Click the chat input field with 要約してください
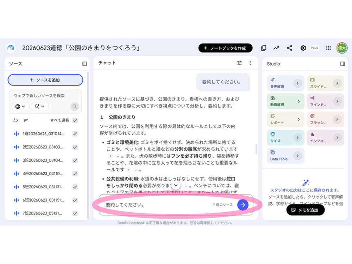The image size is (352, 264). 176,205
